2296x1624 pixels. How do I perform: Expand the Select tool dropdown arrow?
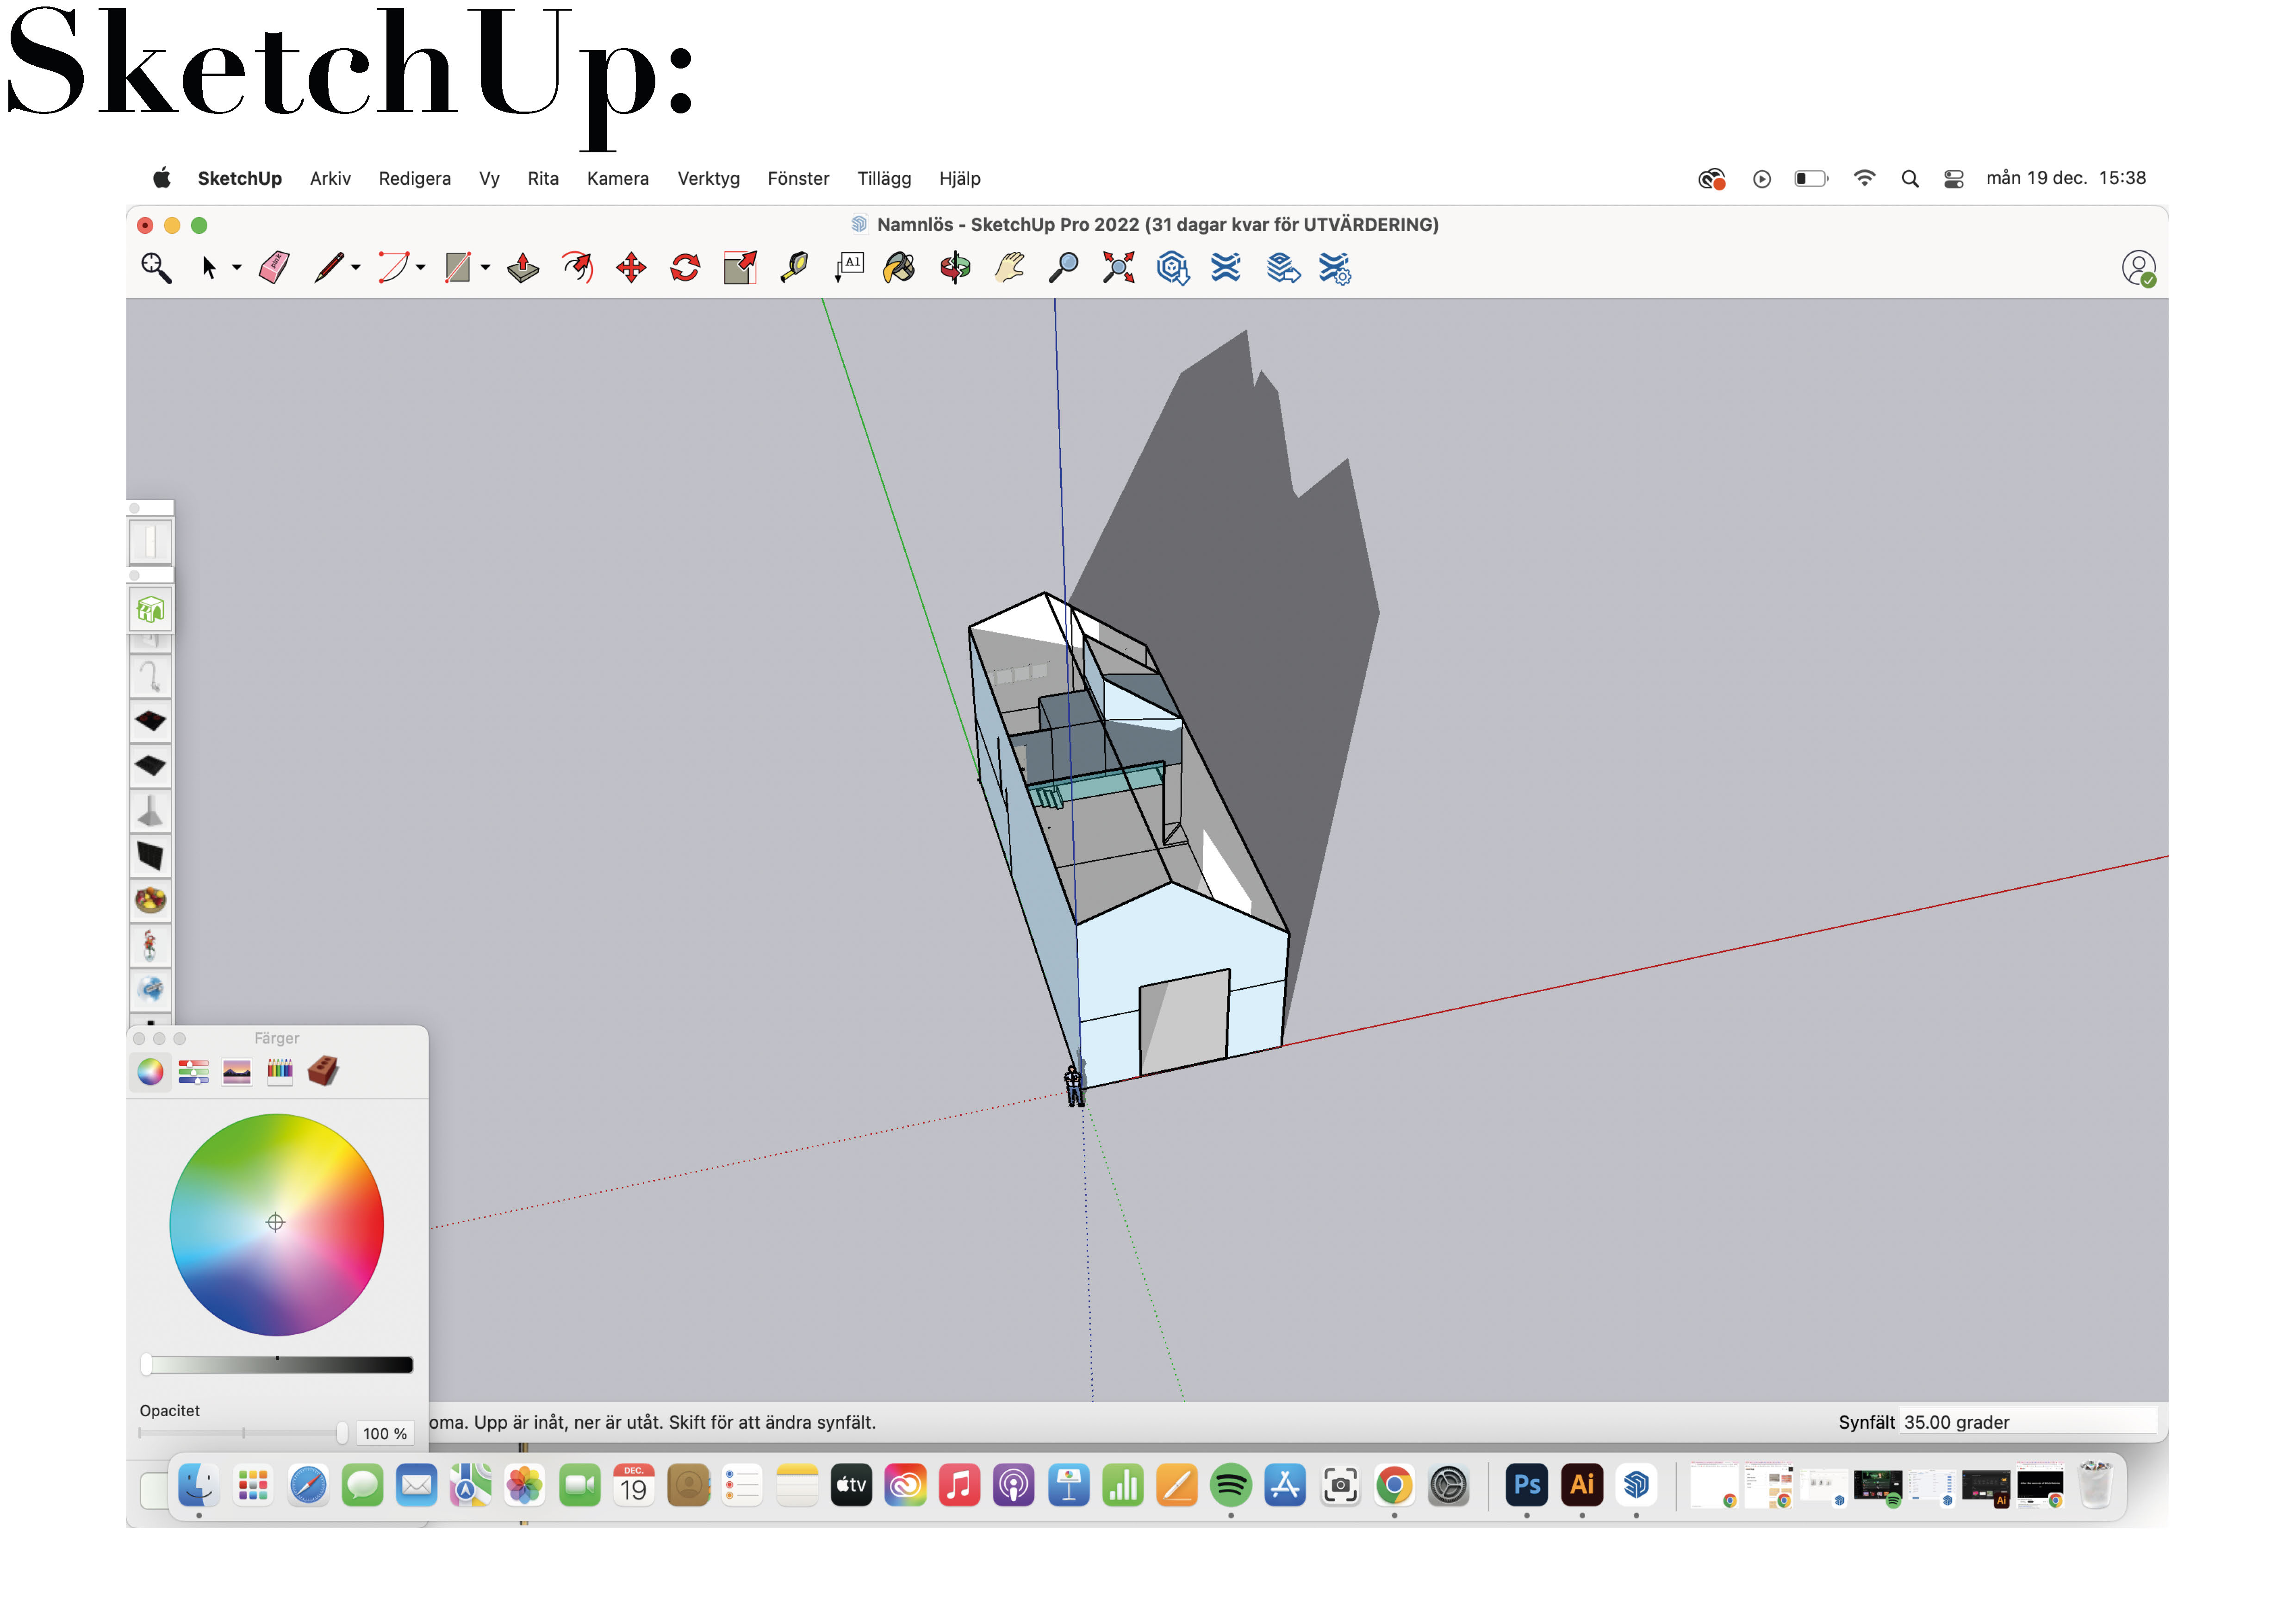tap(237, 268)
